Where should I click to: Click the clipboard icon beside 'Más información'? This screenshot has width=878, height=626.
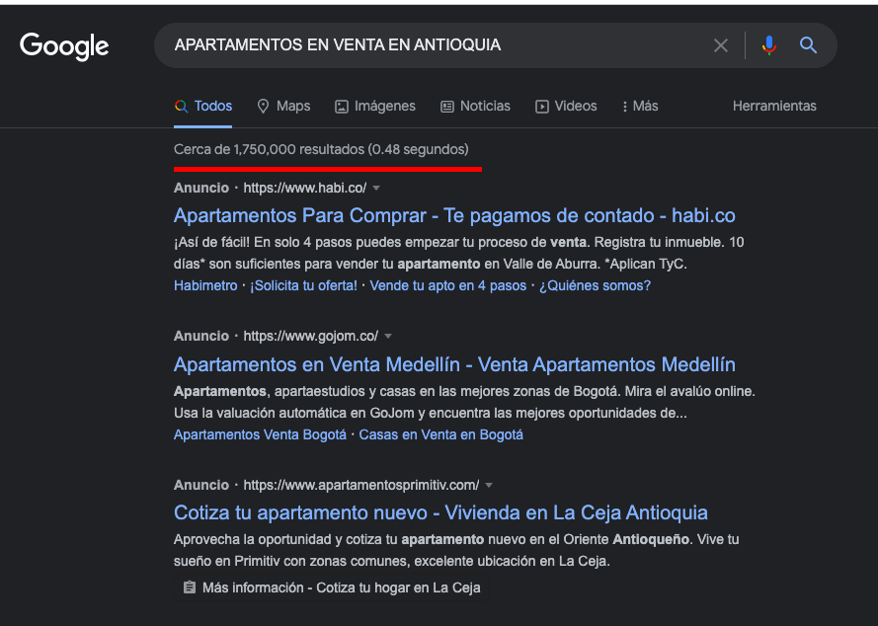point(190,587)
